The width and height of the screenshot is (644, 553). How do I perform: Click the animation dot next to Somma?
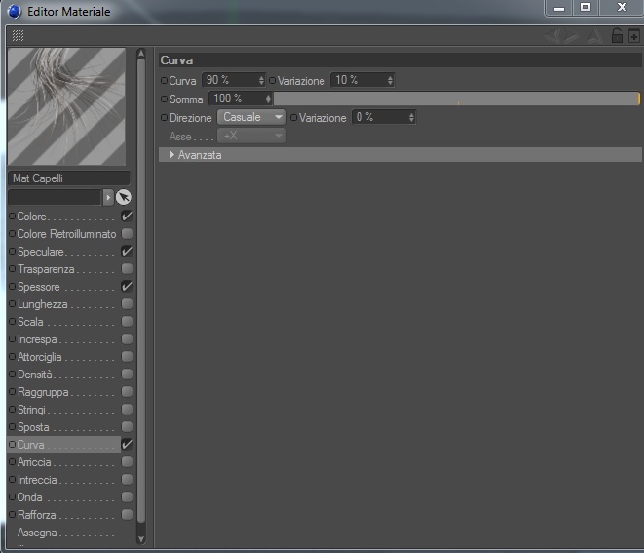coord(165,99)
